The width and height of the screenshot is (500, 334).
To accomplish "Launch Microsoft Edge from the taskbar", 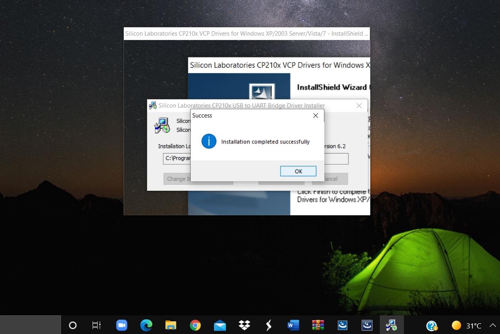I will click(146, 325).
